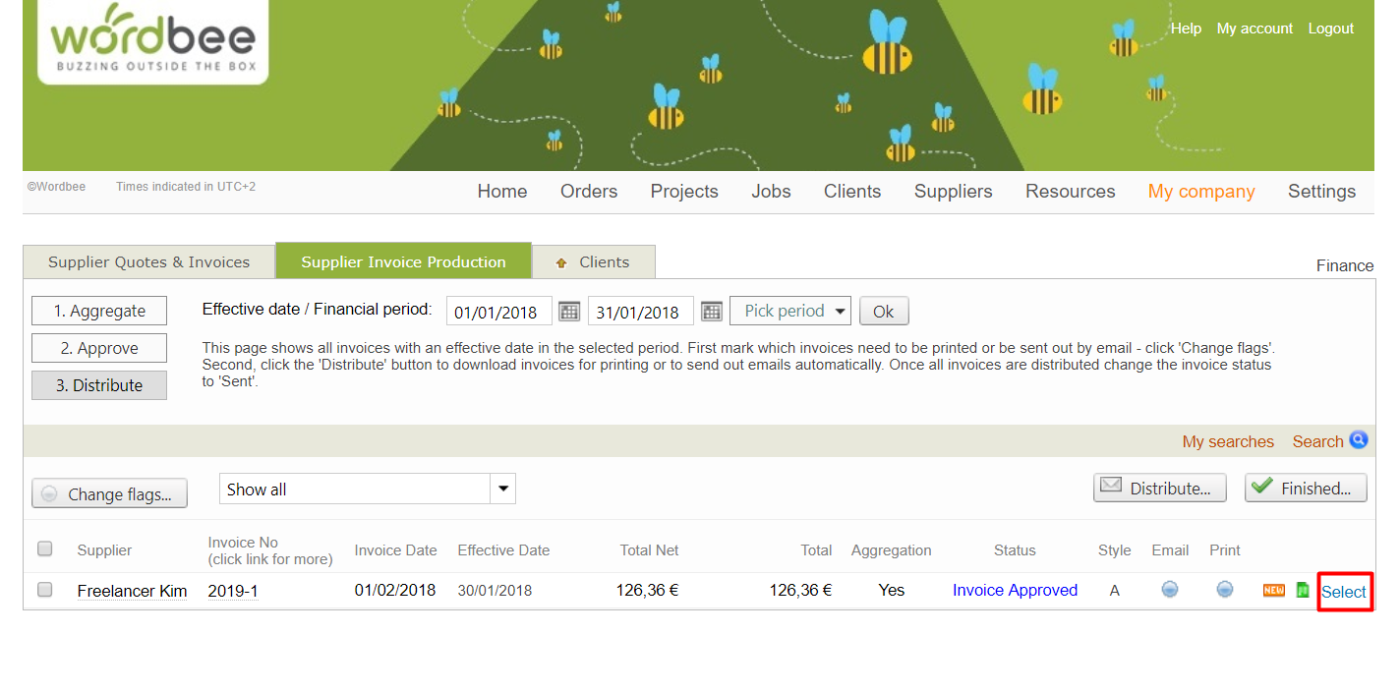1400x692 pixels.
Task: Click the start date field 01/01/2018
Action: (x=497, y=313)
